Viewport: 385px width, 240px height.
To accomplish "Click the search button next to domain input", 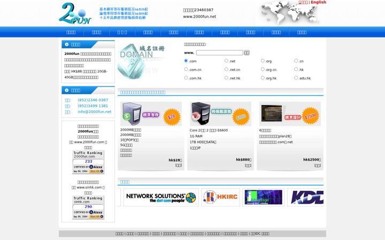I will click(x=247, y=53).
